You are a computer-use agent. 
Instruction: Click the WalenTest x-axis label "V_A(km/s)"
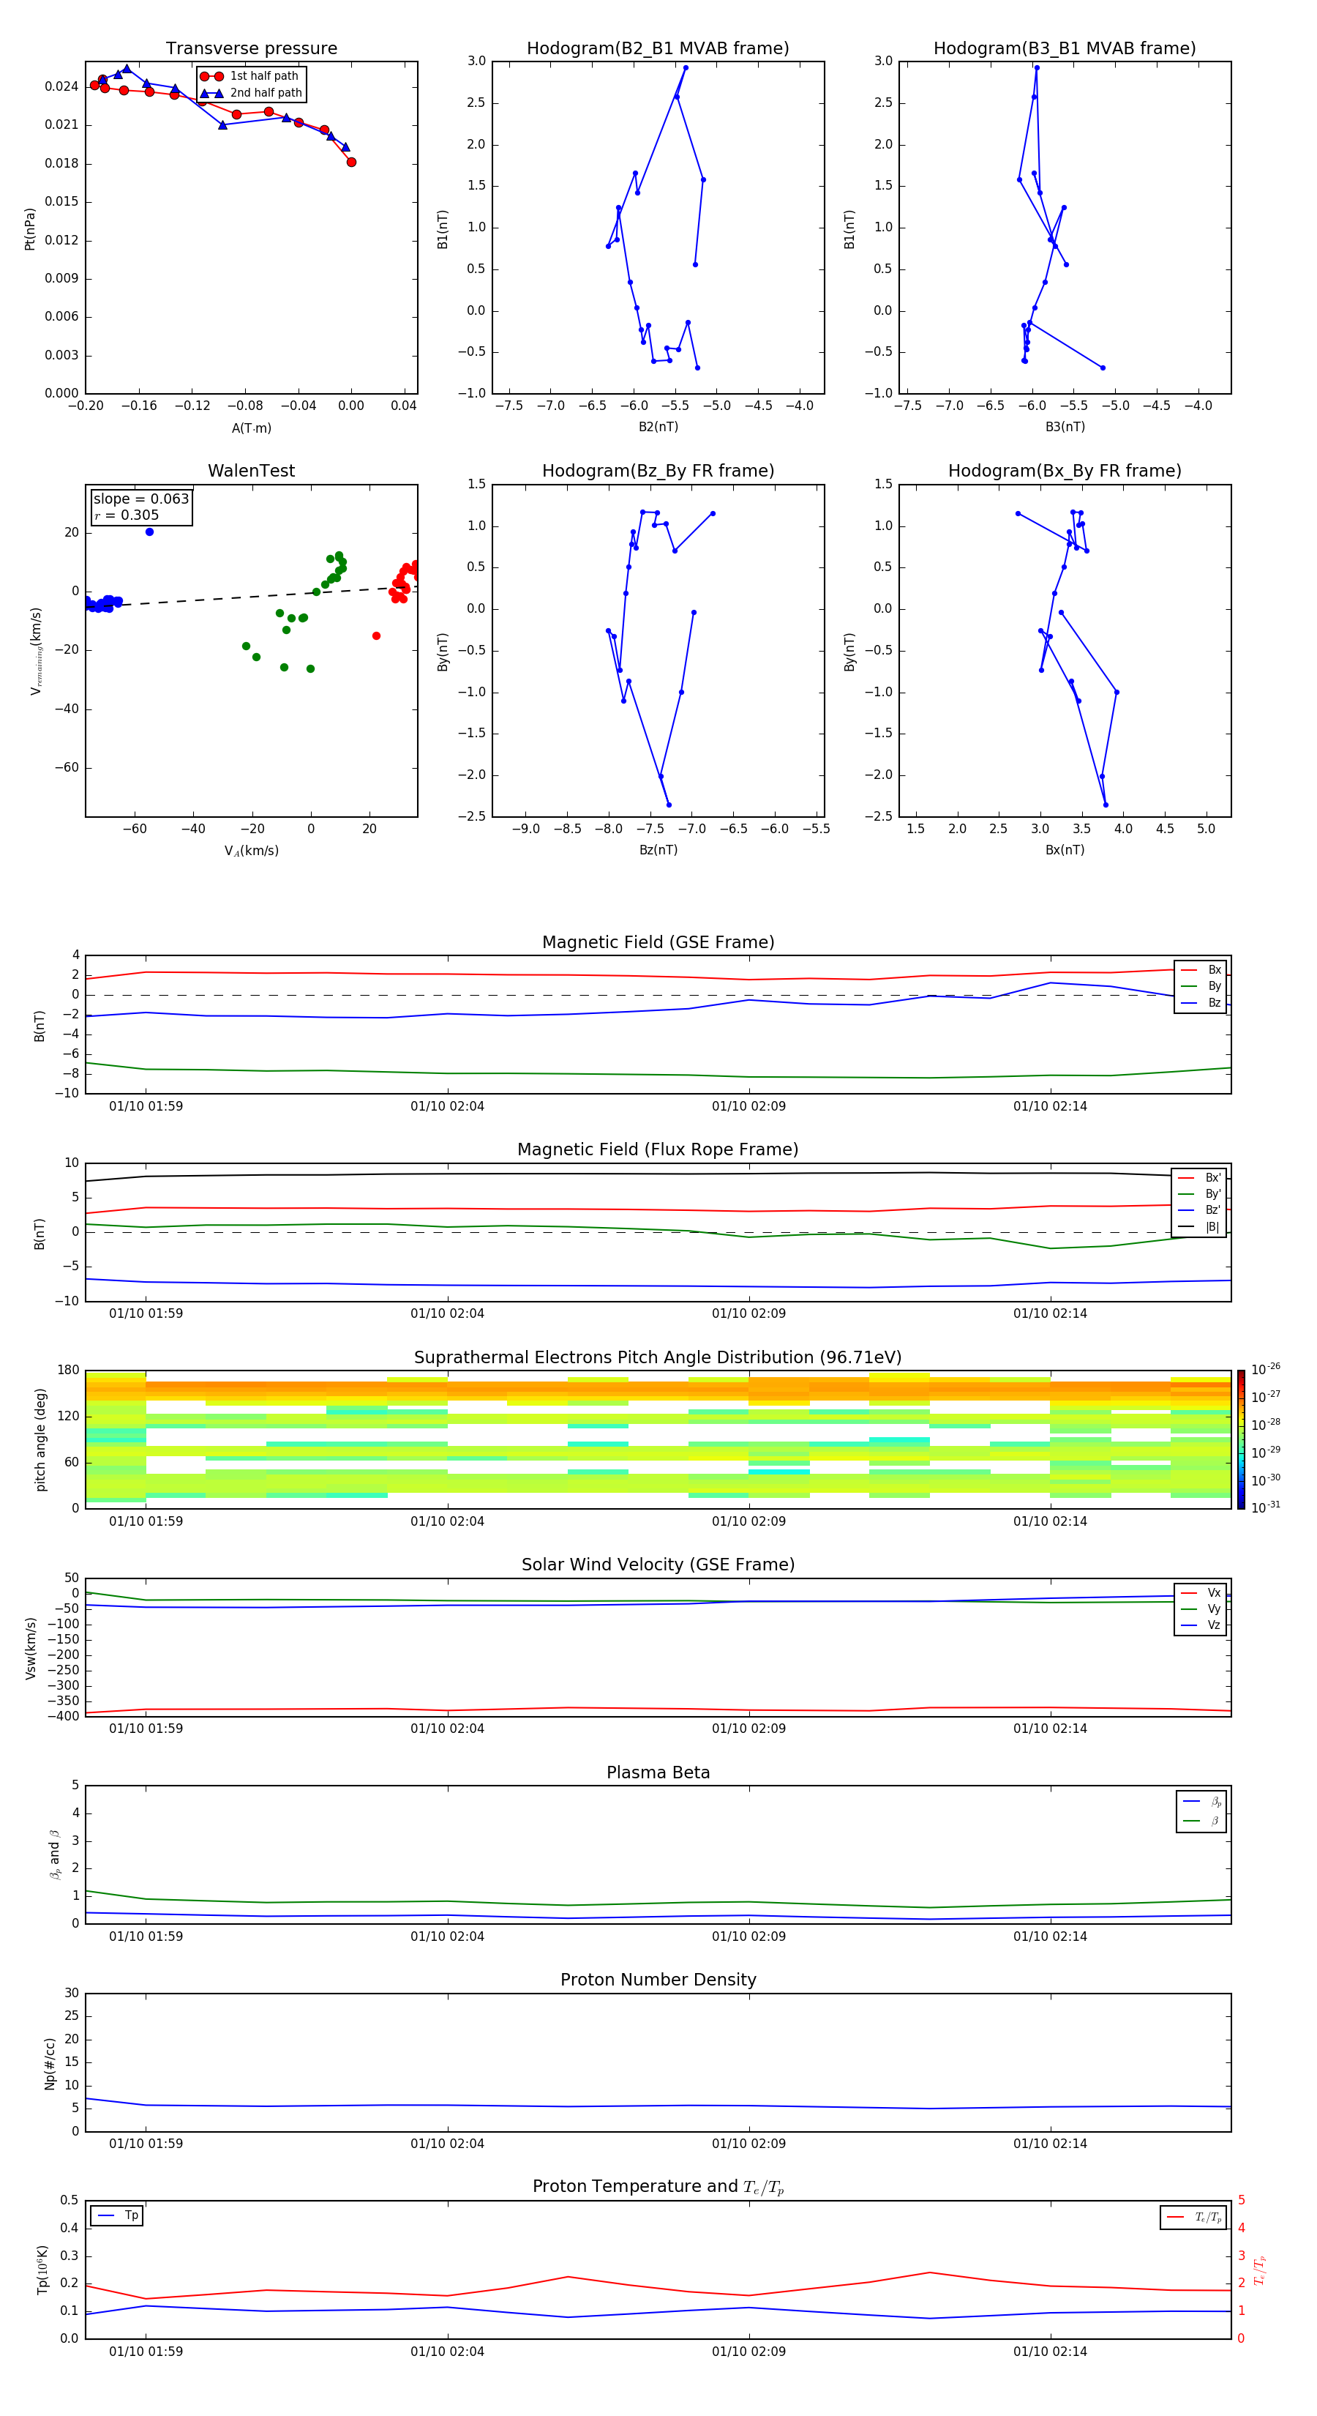click(251, 851)
